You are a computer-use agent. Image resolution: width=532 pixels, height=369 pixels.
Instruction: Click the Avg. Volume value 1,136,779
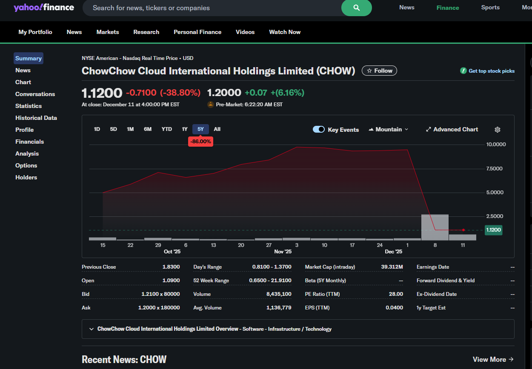click(279, 308)
